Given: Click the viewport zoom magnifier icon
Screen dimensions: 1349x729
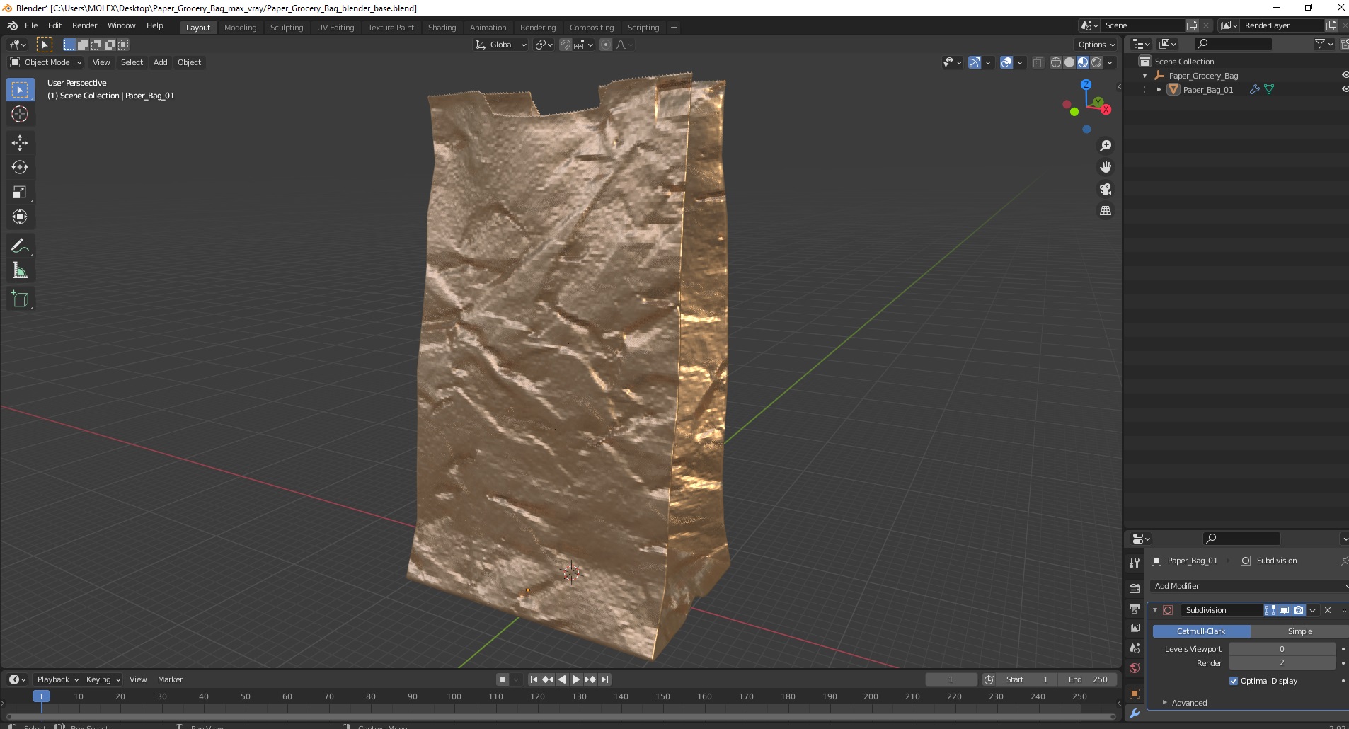Looking at the screenshot, I should (1105, 146).
